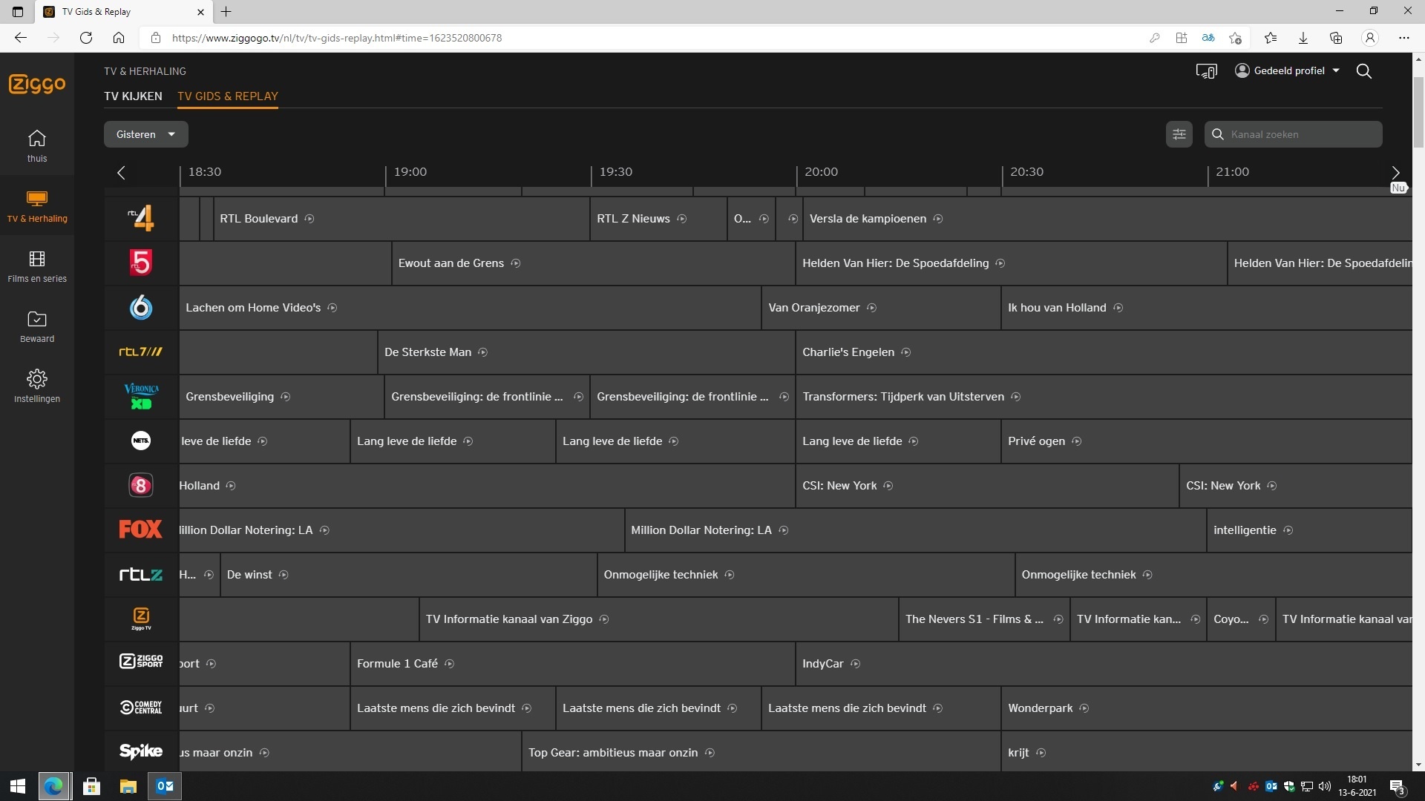This screenshot has width=1425, height=801.
Task: Open a new browser tab
Action: 226,12
